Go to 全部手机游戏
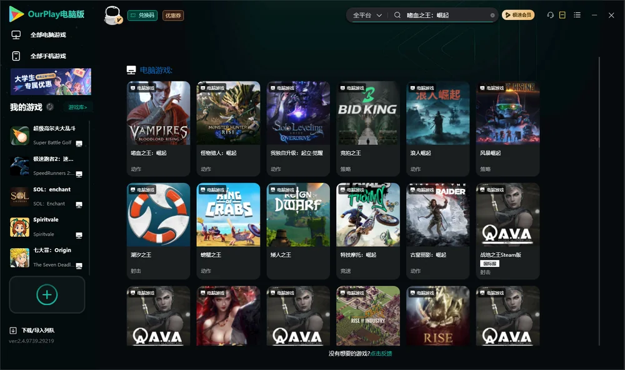625x370 pixels. click(39, 56)
